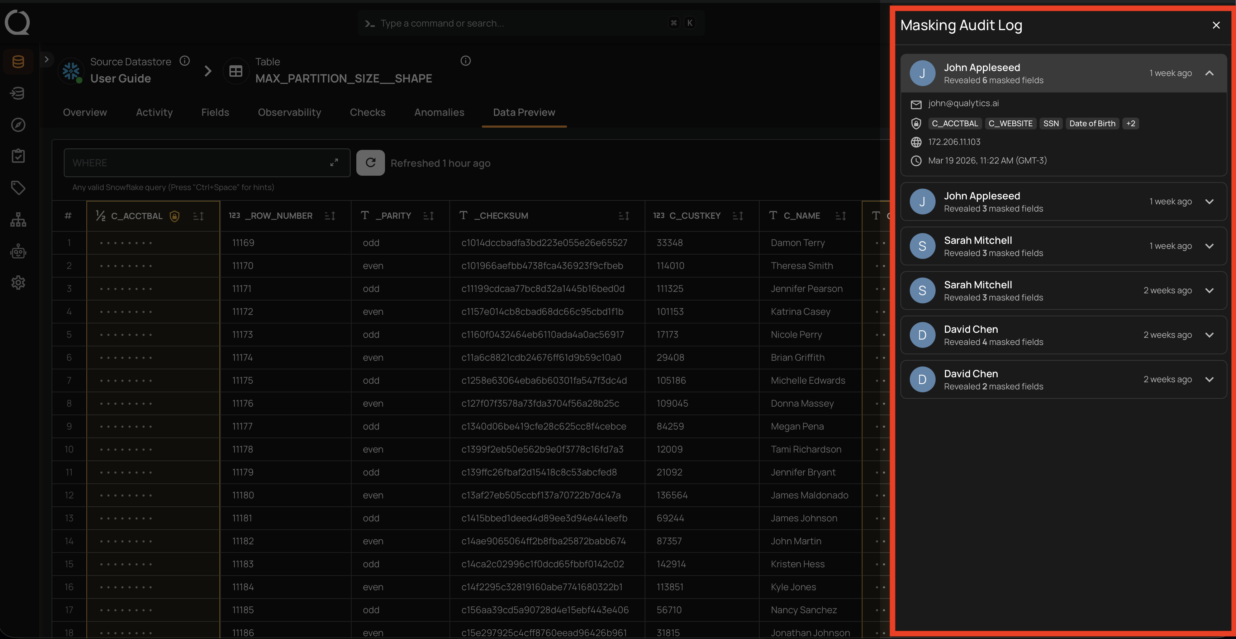This screenshot has height=639, width=1236.
Task: Expand David Chen's 4-masked-fields entry
Action: pyautogui.click(x=1209, y=335)
